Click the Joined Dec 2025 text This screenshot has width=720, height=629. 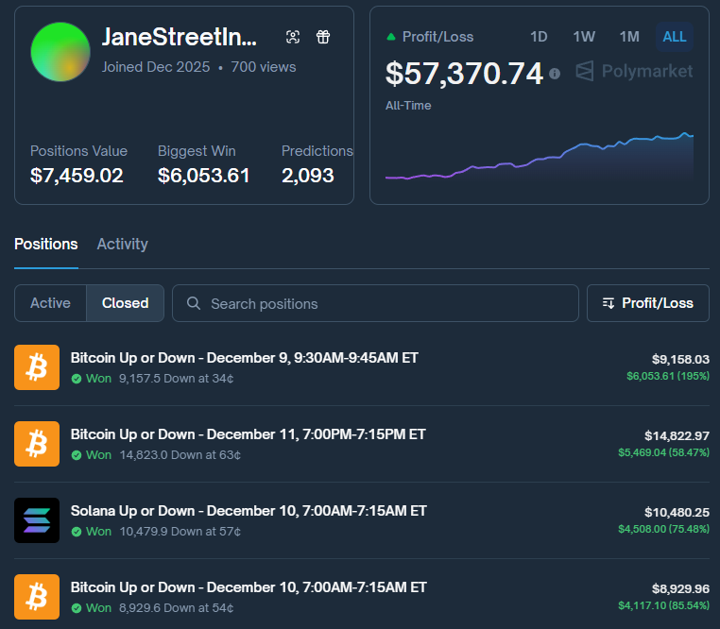[x=156, y=67]
